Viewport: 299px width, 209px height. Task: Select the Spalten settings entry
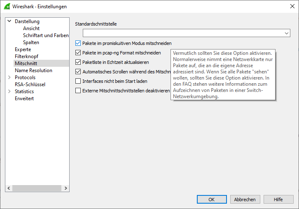31,42
